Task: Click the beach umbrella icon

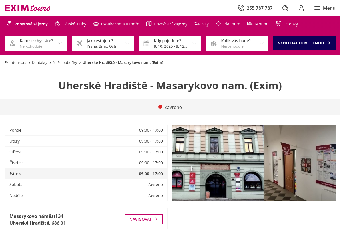Action: [x=10, y=23]
